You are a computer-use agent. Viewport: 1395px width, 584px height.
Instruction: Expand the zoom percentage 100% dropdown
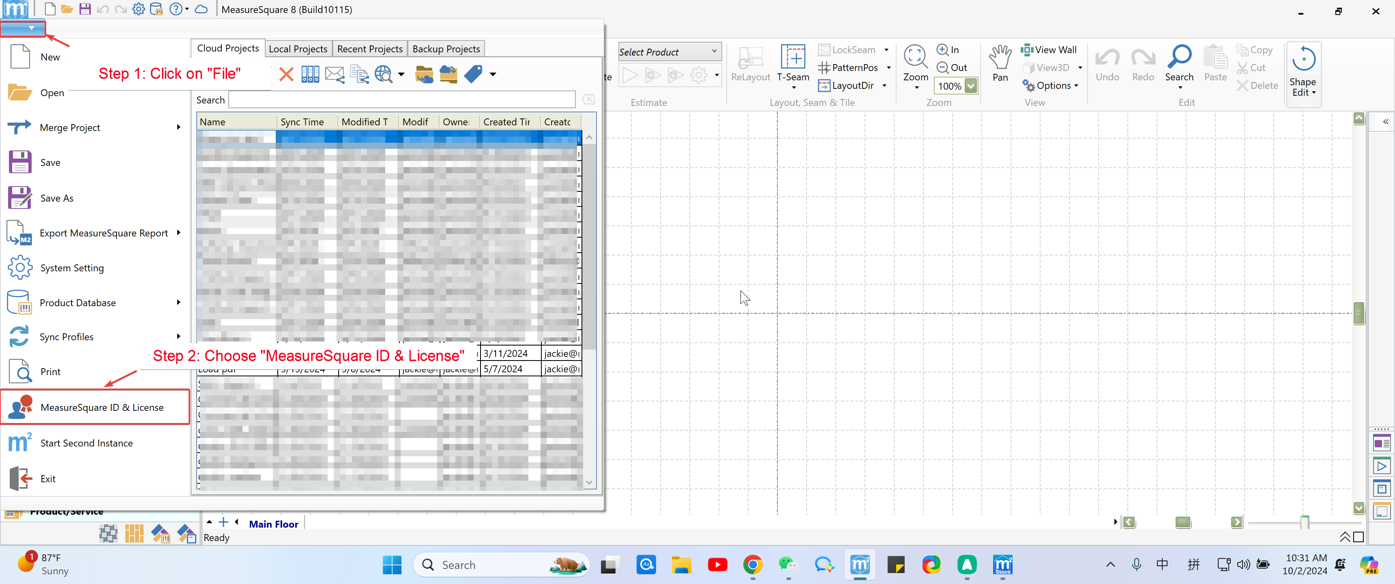(x=971, y=86)
